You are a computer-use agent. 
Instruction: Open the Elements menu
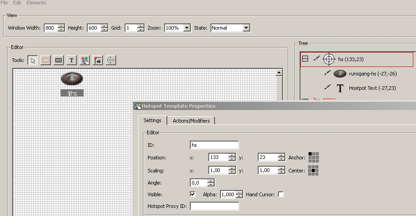tap(36, 3)
